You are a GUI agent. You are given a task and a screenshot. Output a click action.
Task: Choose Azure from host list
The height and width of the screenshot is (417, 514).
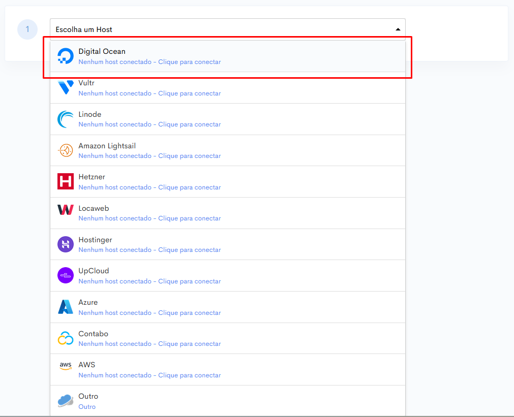coord(227,307)
